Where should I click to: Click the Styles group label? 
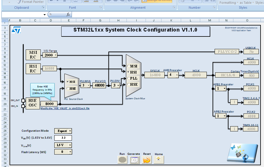(x=243, y=8)
